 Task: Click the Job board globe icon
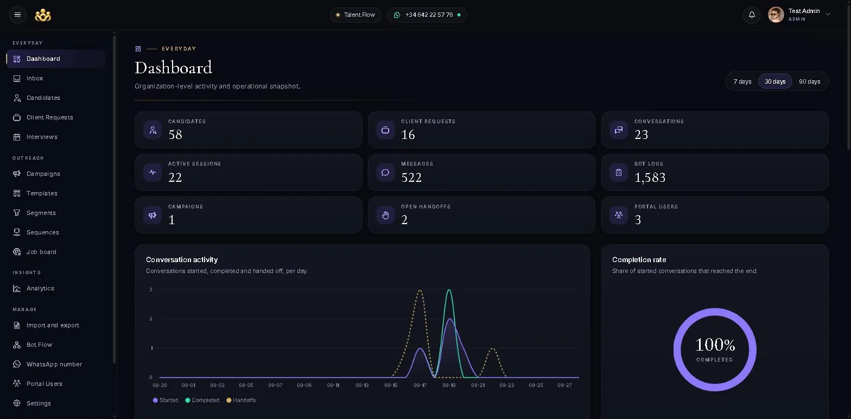17,252
